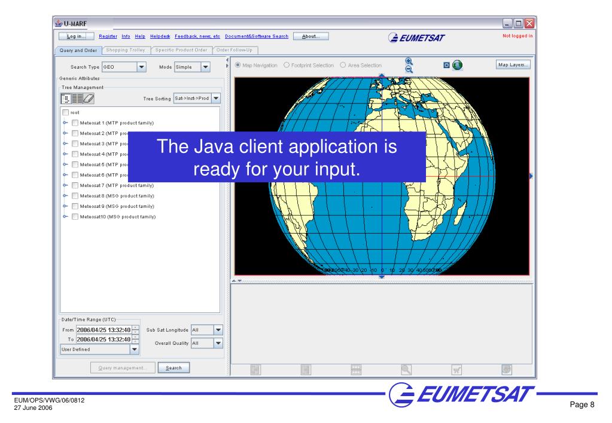The width and height of the screenshot is (612, 423).
Task: Click the blue arrow at map's right edge
Action: pyautogui.click(x=531, y=176)
